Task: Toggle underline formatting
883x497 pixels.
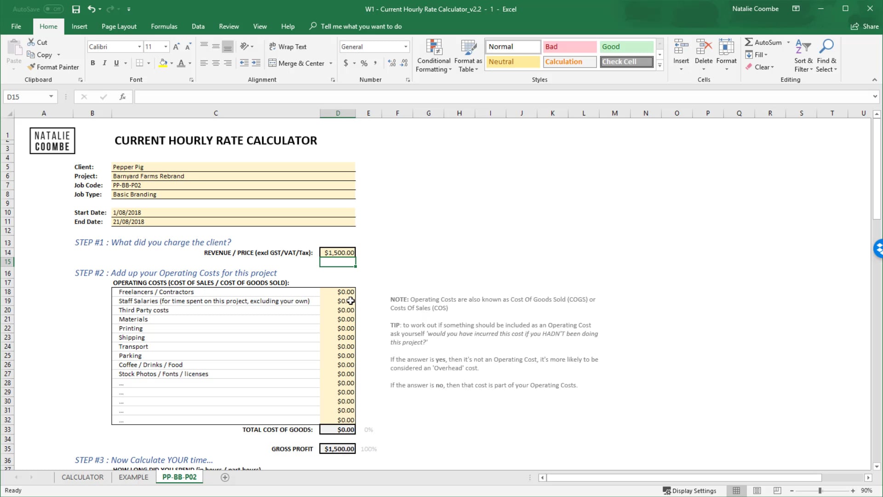Action: [116, 63]
